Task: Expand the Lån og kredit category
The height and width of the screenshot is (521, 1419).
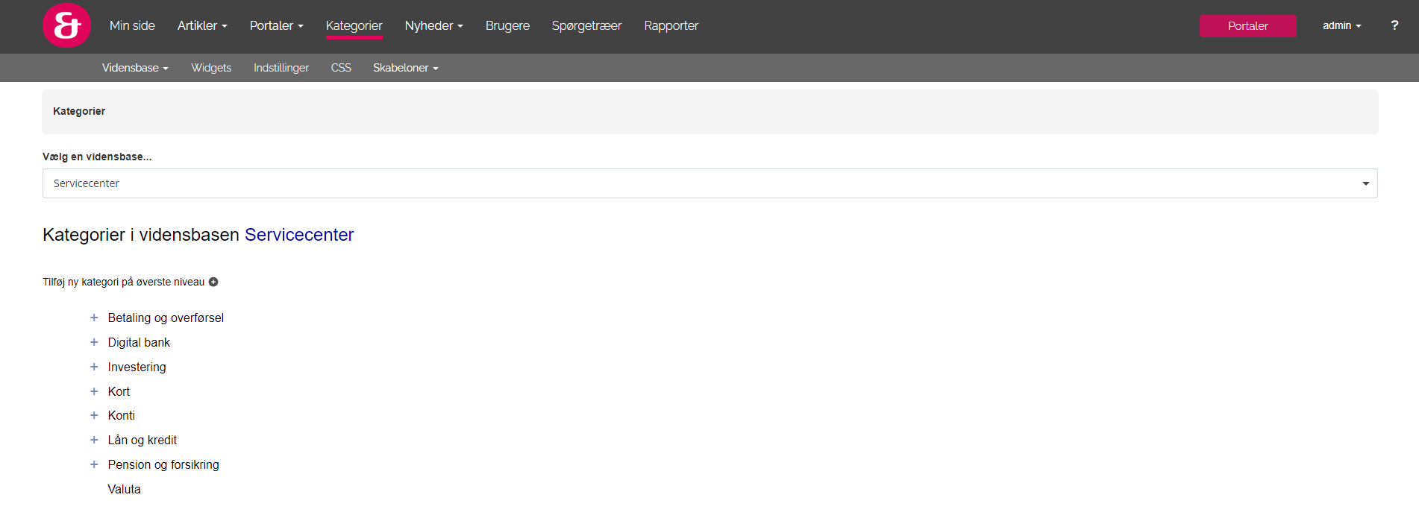Action: click(94, 440)
